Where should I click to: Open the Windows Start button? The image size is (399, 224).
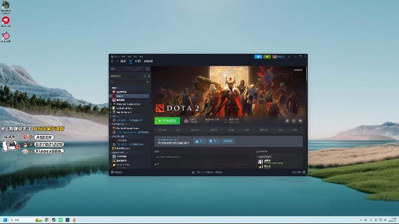coord(5,220)
